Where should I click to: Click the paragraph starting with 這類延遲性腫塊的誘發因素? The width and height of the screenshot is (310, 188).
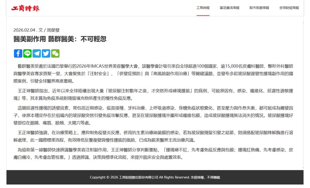[x=155, y=115]
